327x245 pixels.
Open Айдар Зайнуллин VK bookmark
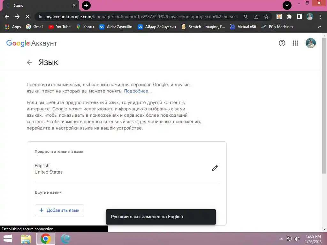(x=157, y=27)
